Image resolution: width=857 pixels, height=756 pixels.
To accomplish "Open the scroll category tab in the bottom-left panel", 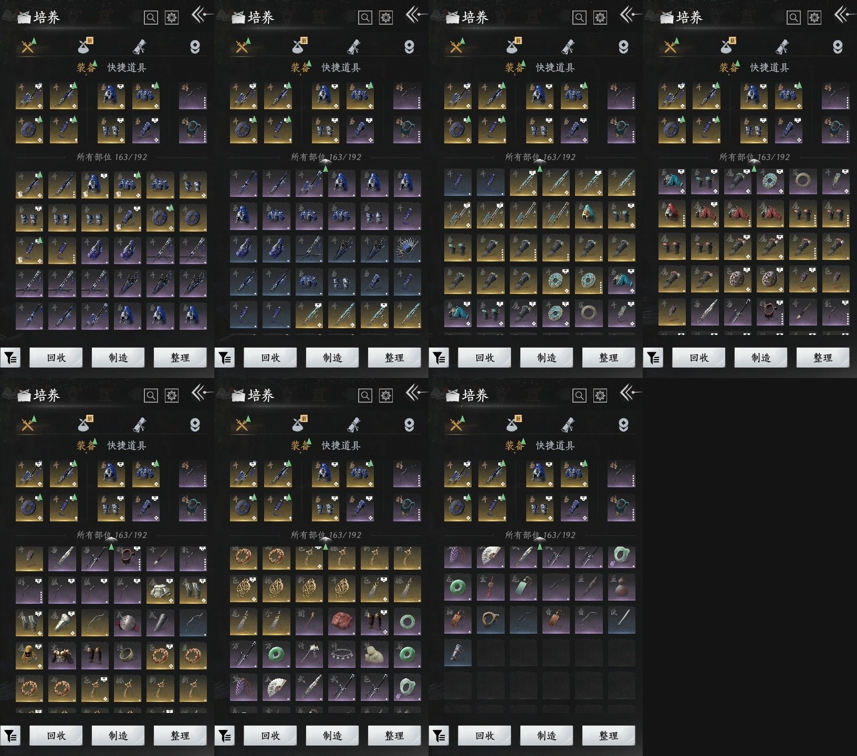I will coord(140,425).
